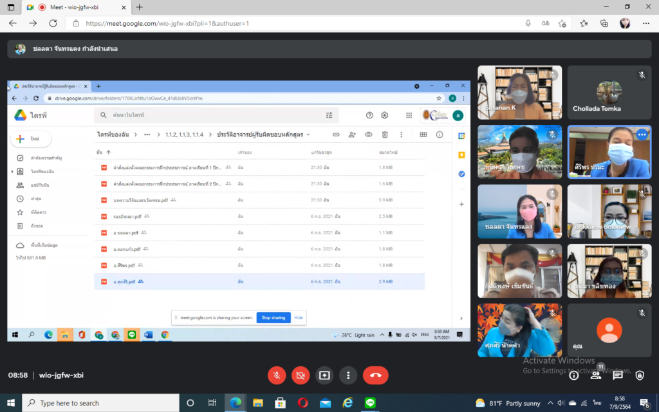The width and height of the screenshot is (659, 412).
Task: Click the present screen button
Action: click(x=324, y=375)
